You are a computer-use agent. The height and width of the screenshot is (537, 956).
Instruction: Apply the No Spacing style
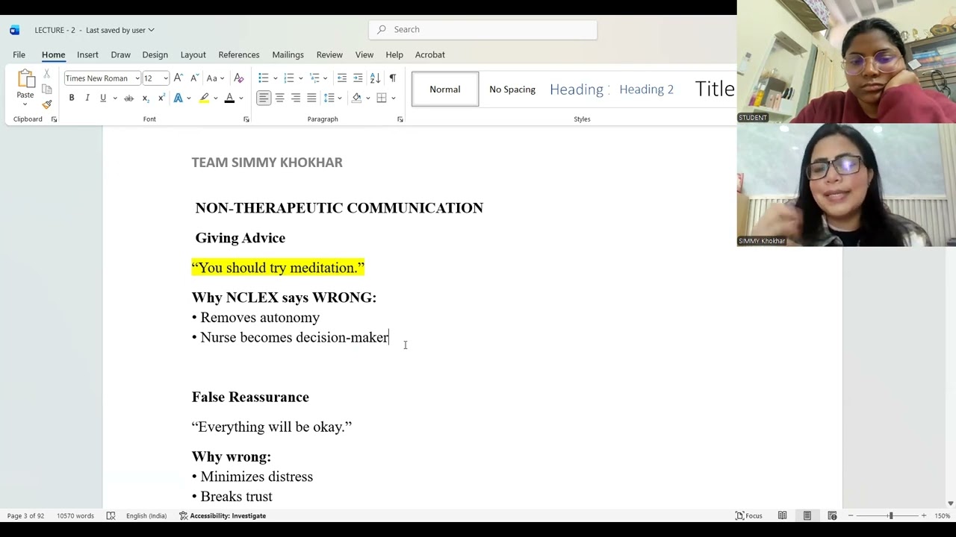[x=512, y=89]
